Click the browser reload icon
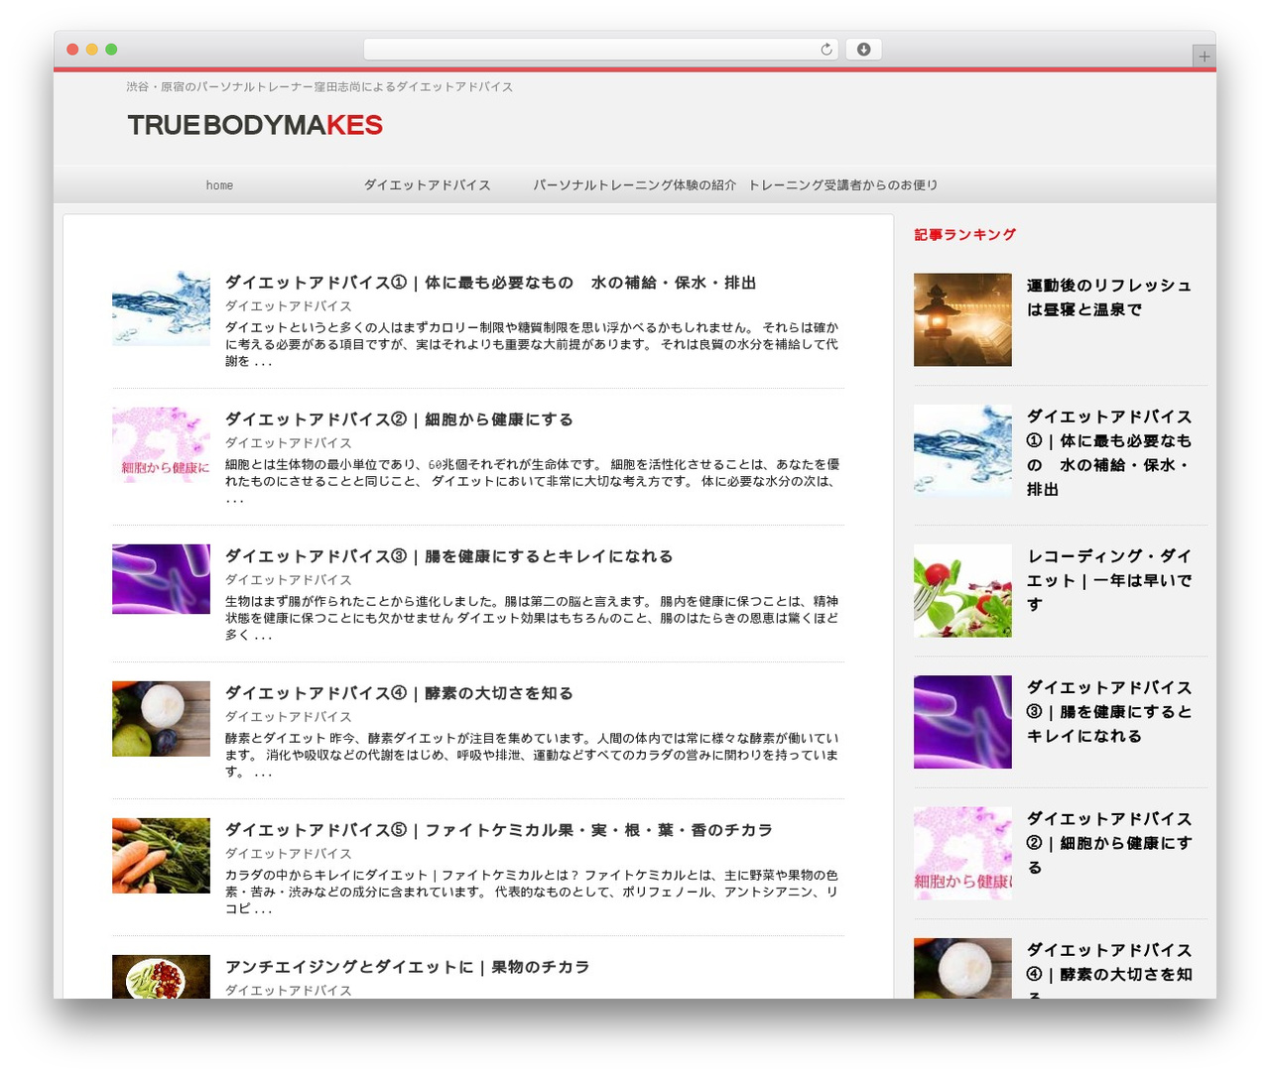 click(x=825, y=50)
